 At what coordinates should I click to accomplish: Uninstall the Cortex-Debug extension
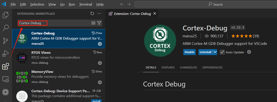pos(205,52)
